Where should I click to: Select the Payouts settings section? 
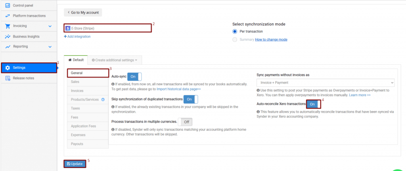point(88,144)
